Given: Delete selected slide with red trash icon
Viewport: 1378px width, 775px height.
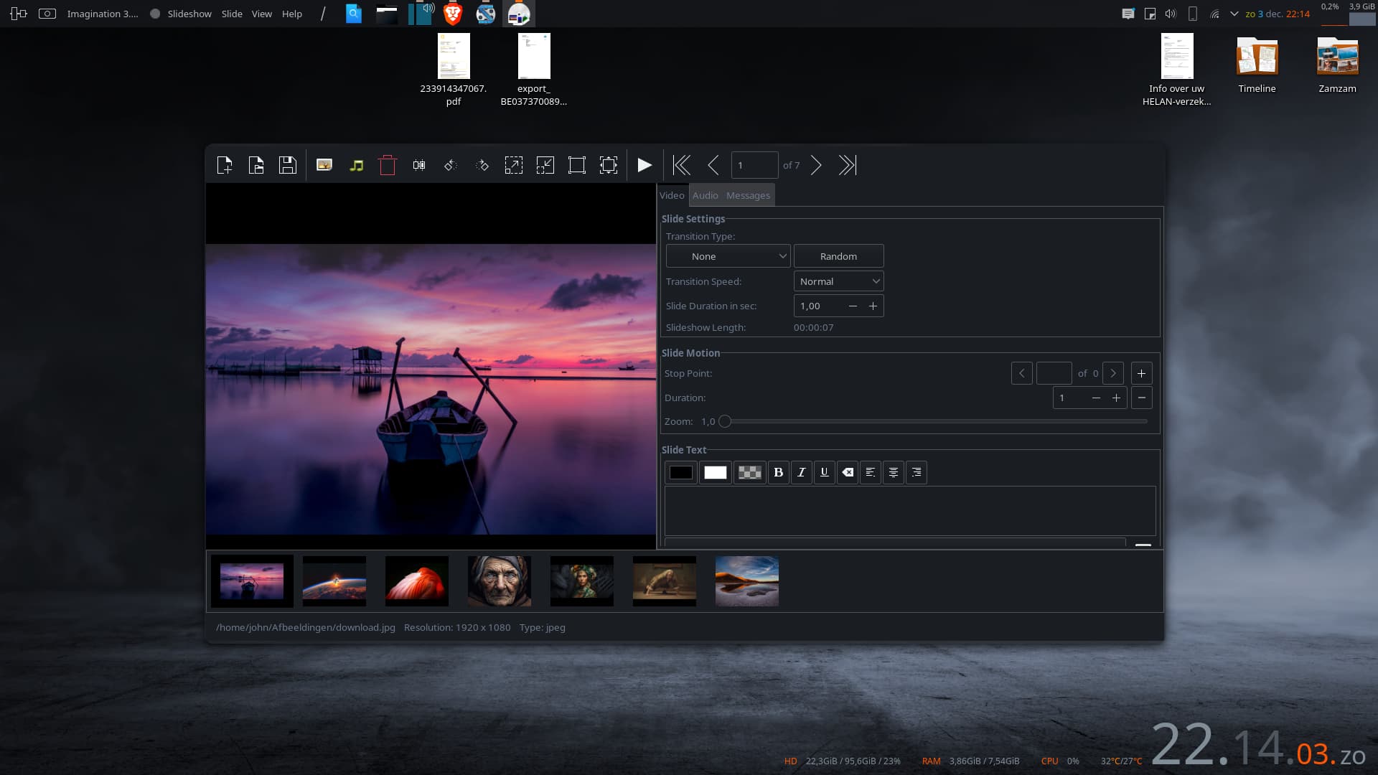Looking at the screenshot, I should [x=388, y=165].
